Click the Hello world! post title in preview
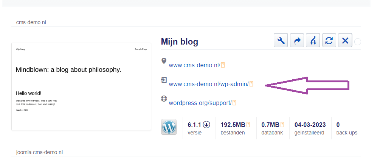This screenshot has width=380, height=159. pos(29,93)
